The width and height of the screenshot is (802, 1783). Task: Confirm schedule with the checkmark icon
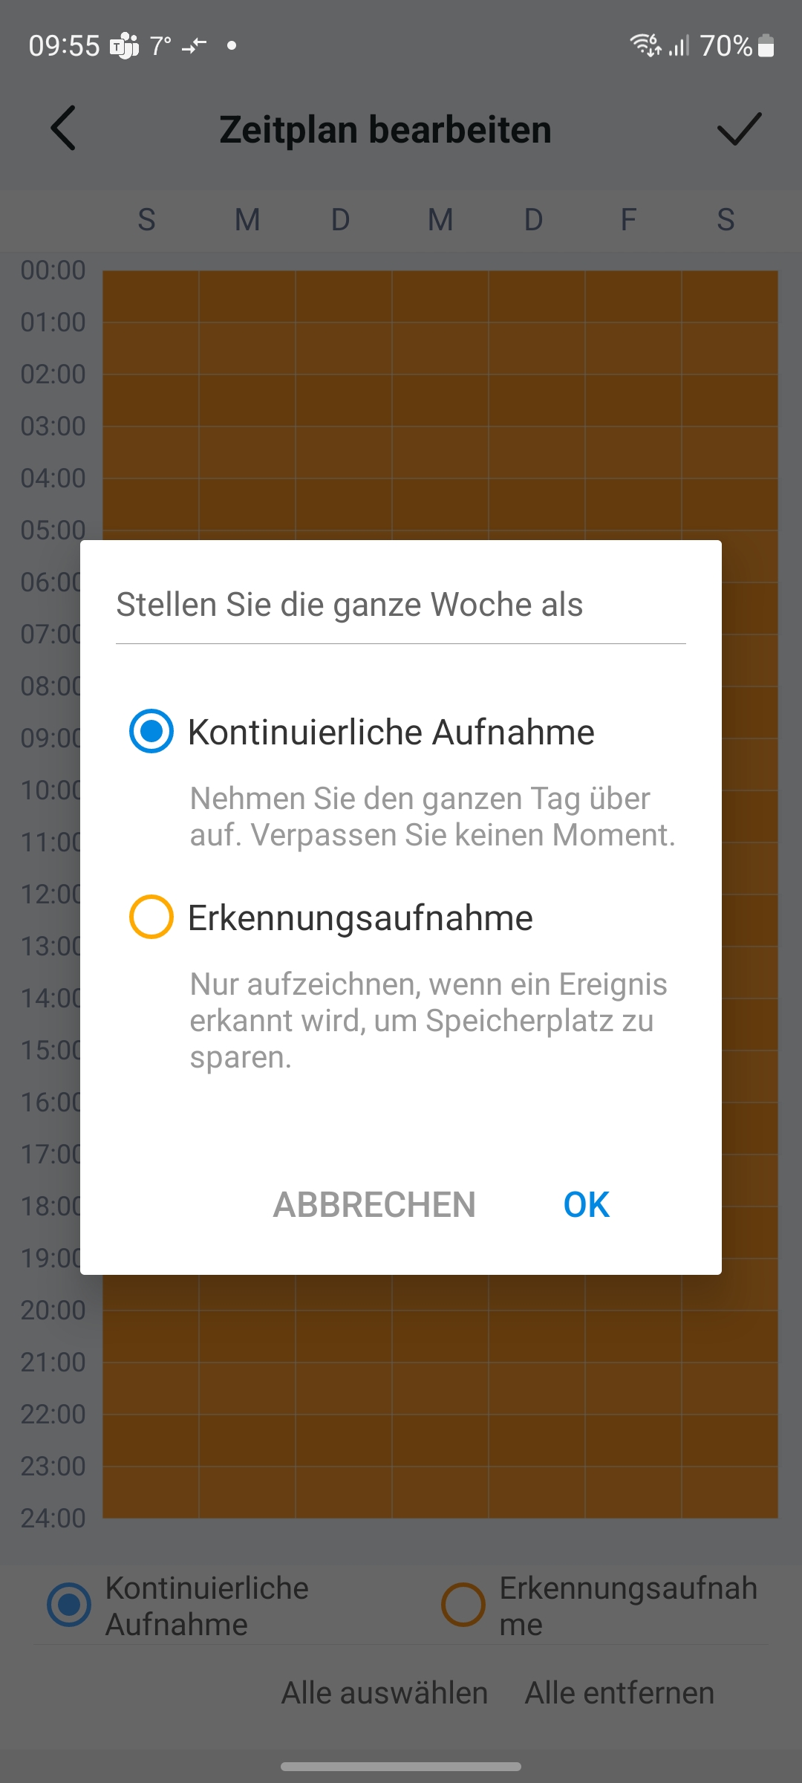[x=739, y=129]
